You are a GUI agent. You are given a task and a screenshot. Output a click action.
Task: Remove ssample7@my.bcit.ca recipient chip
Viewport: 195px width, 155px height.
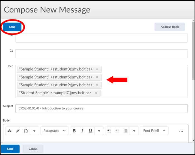[96, 93]
